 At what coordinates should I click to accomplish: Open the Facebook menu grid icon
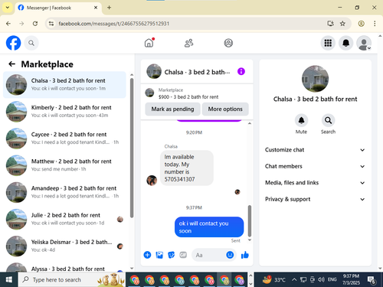pos(328,43)
